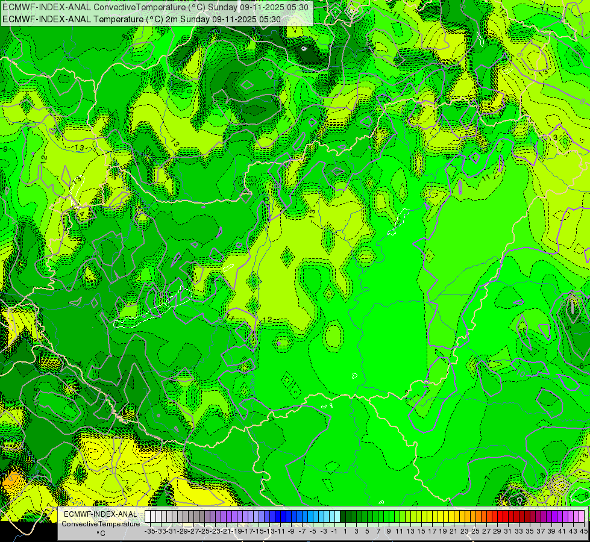Click the °C unit label in the legend
The width and height of the screenshot is (590, 542).
tap(101, 533)
